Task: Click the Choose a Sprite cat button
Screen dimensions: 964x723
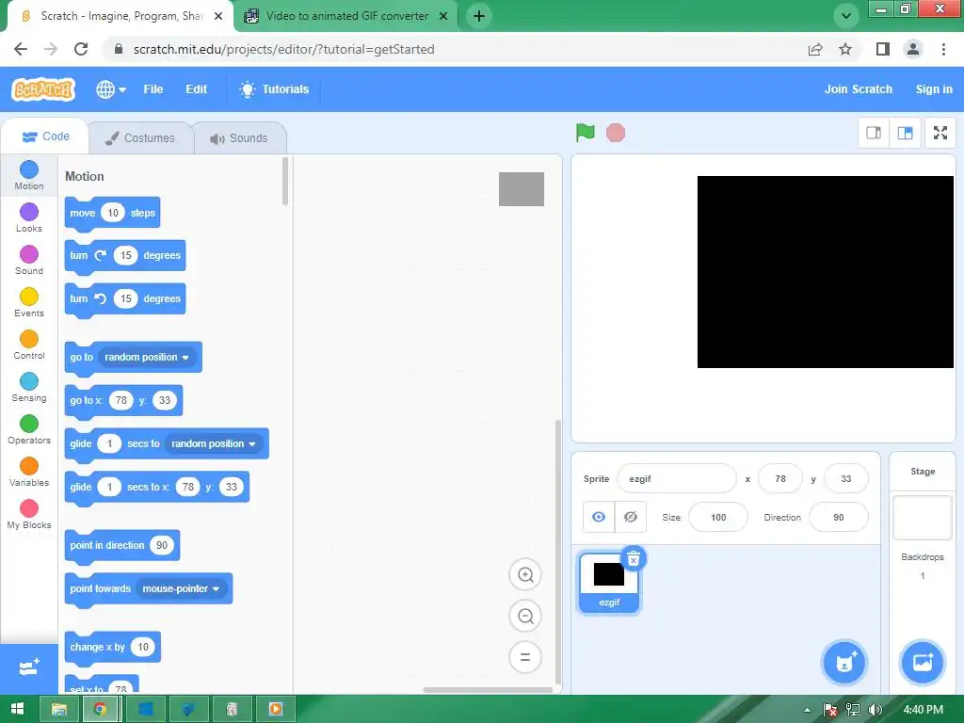Action: pos(844,662)
